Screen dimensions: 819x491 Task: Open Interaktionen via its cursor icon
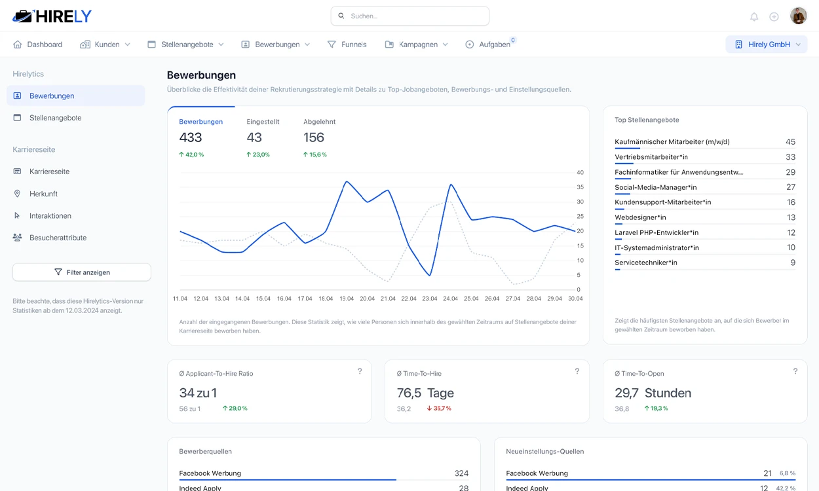(x=18, y=215)
